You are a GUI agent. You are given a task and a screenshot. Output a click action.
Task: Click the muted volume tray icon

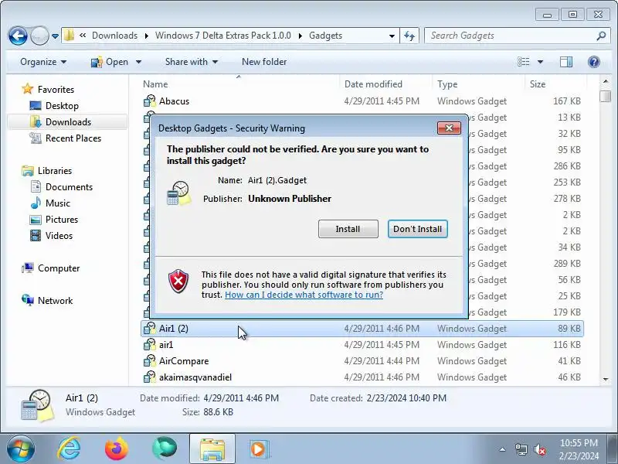coord(539,449)
